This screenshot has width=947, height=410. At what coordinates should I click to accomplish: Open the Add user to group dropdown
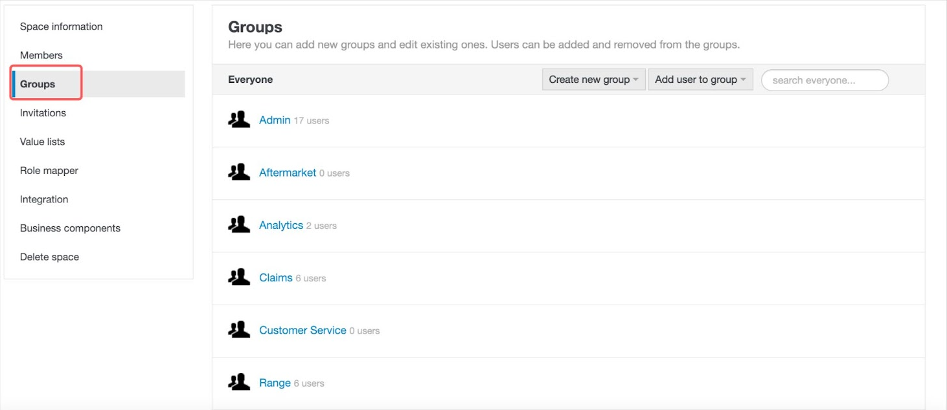[696, 79]
